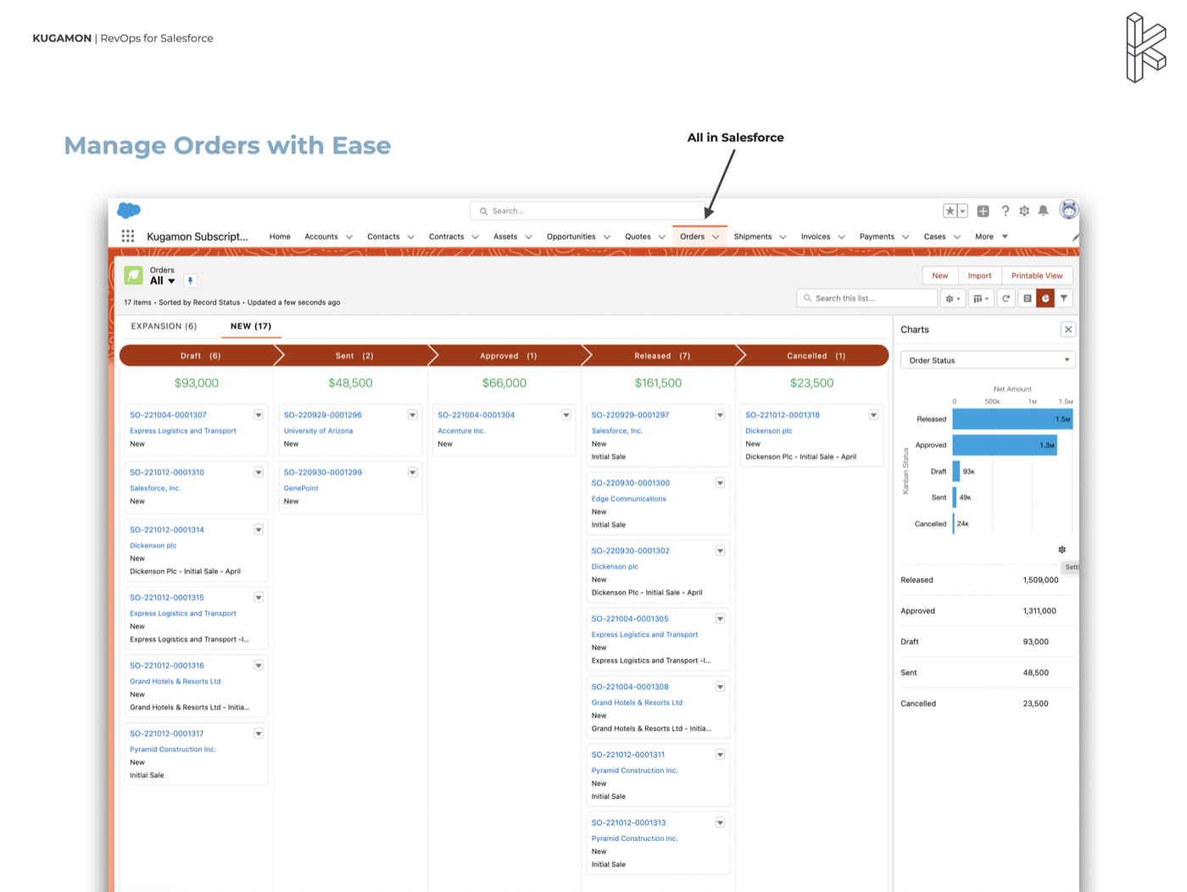Click the search magnifier in global search bar
The height and width of the screenshot is (892, 1187).
click(x=483, y=210)
